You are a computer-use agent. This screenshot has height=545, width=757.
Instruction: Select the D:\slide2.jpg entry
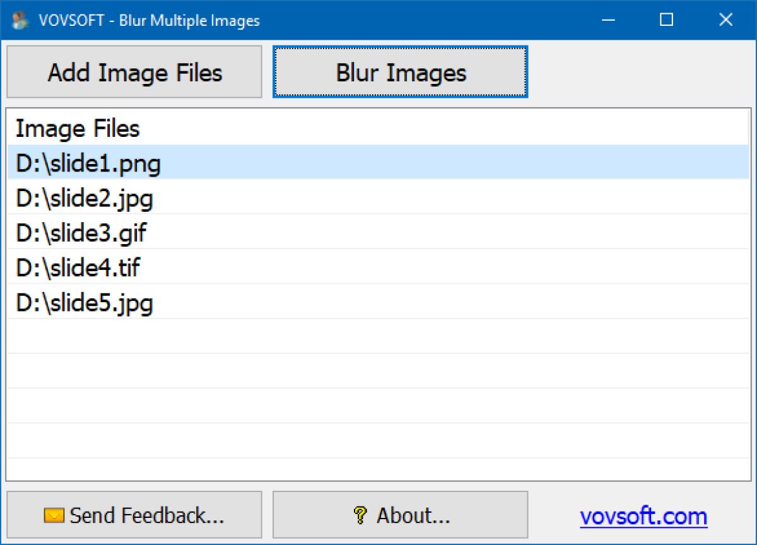pos(85,199)
